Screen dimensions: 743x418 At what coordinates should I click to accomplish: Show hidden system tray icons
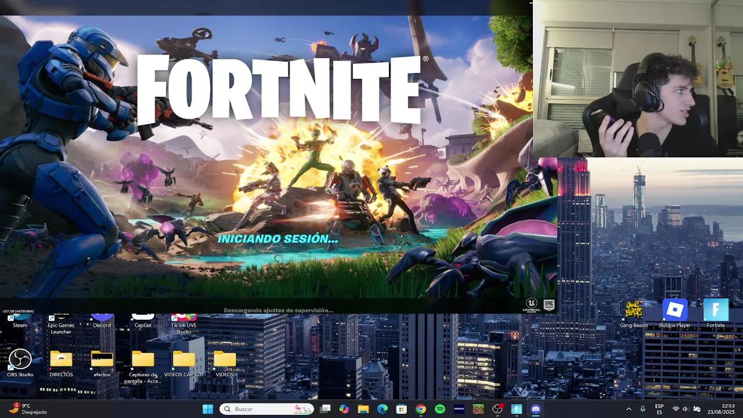(629, 409)
